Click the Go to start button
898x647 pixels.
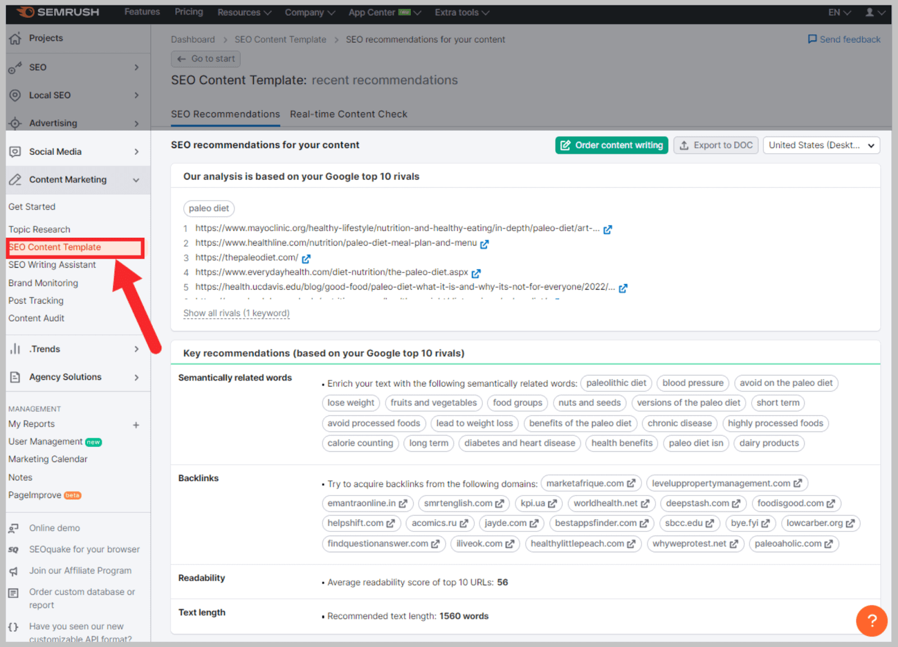click(206, 58)
